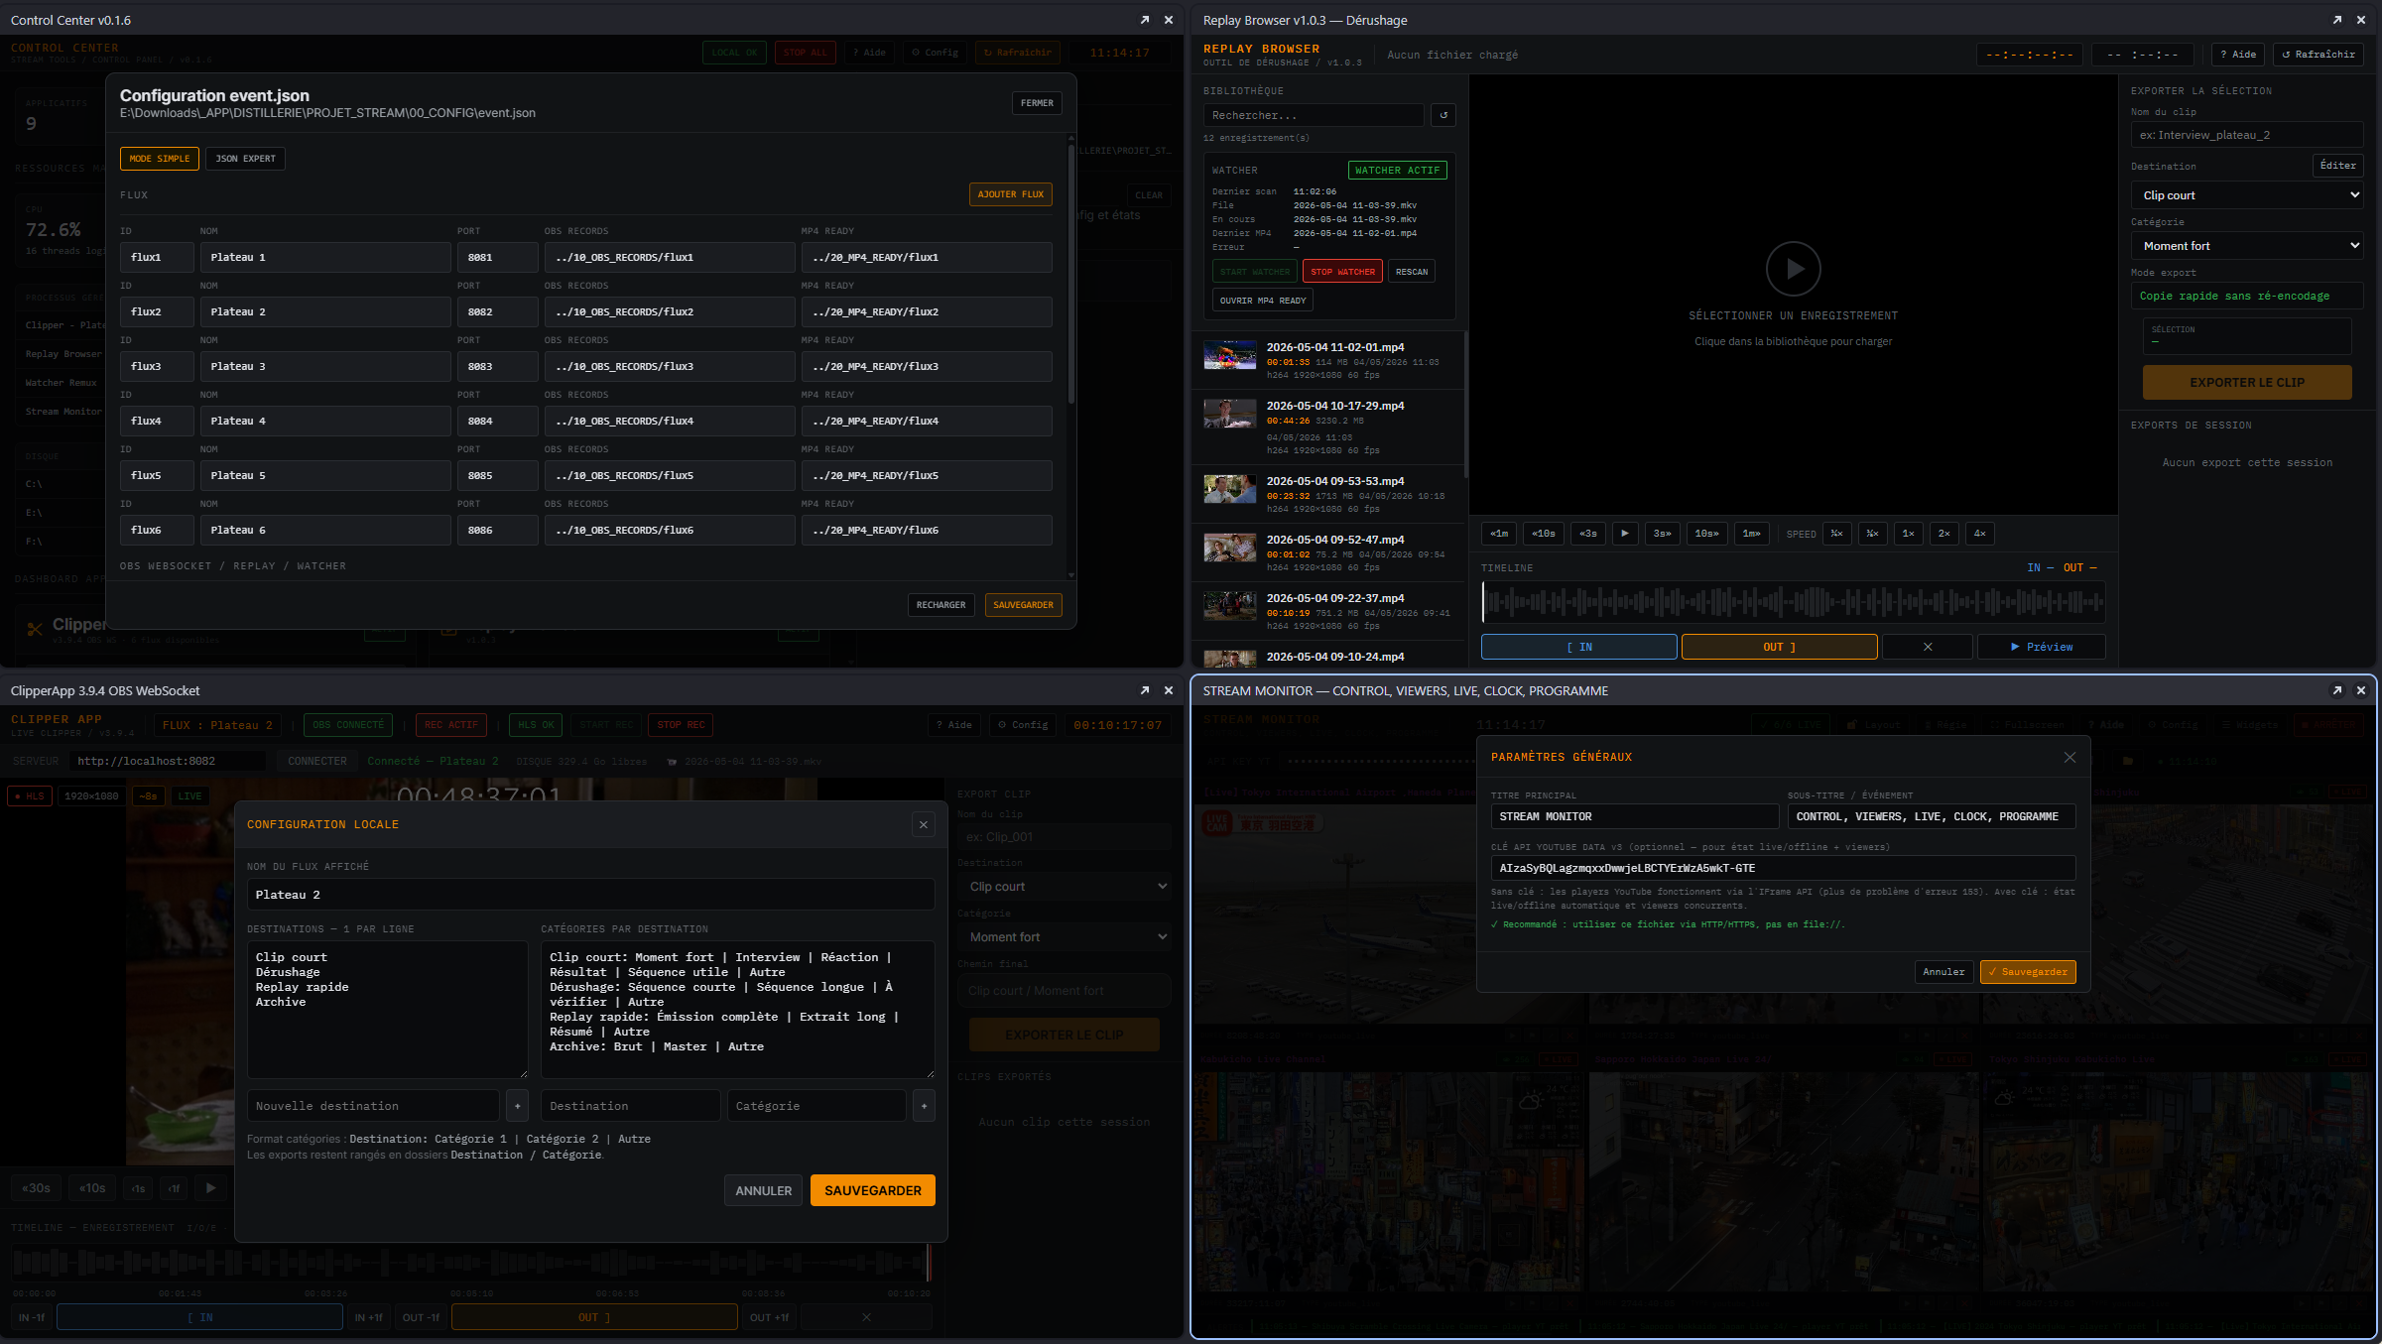Click the Replay Browser timeline waveform

(x=1793, y=601)
